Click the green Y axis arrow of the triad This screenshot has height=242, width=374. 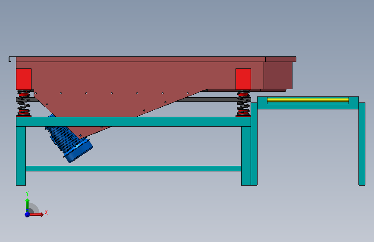click(28, 205)
